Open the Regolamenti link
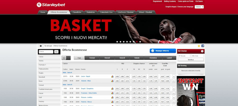 [157, 1]
